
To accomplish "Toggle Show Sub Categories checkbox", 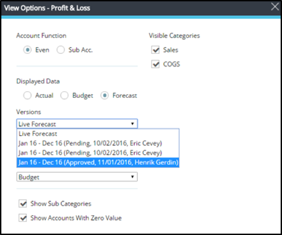I will (x=23, y=203).
